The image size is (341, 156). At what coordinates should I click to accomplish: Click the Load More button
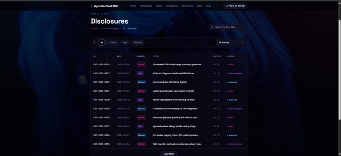pos(169,154)
